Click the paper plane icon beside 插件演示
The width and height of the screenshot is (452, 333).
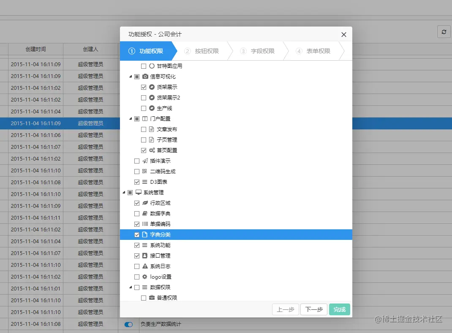tap(145, 161)
